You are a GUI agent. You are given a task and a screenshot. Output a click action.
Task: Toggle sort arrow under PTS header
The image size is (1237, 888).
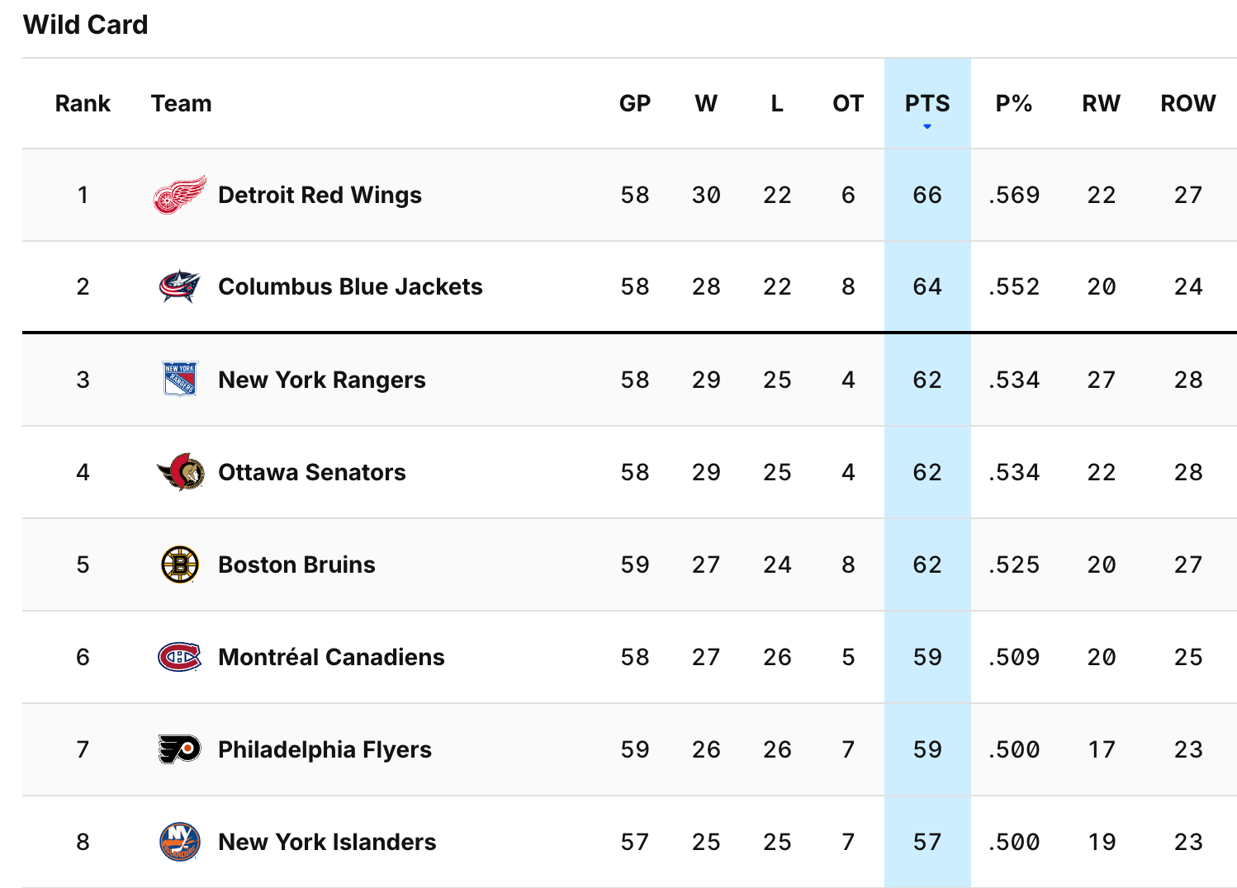(x=927, y=126)
